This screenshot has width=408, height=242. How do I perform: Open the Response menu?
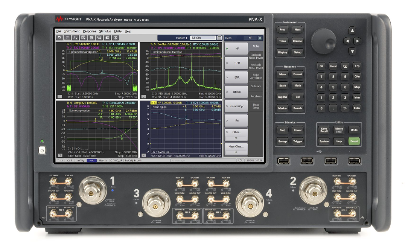pos(89,31)
